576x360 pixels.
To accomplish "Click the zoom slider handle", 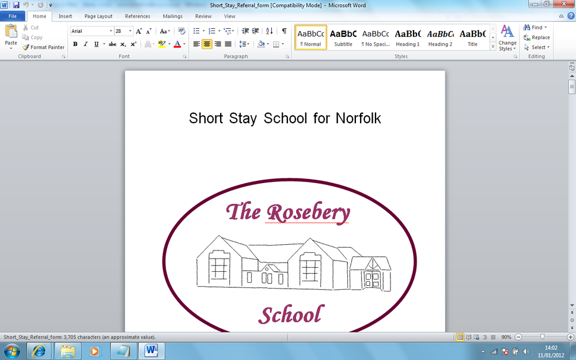I will (x=542, y=337).
